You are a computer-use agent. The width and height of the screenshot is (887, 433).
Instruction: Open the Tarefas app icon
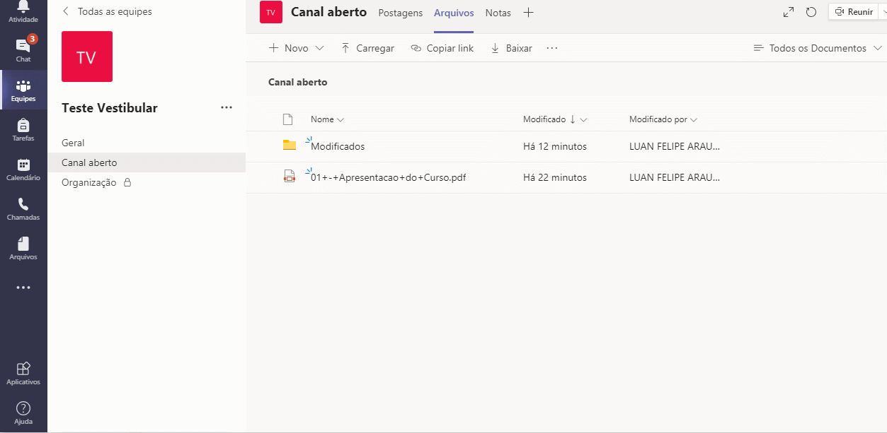[x=23, y=129]
